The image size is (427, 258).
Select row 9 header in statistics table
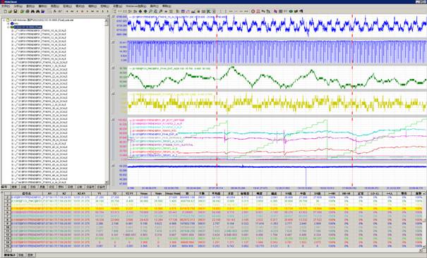coord(8,223)
